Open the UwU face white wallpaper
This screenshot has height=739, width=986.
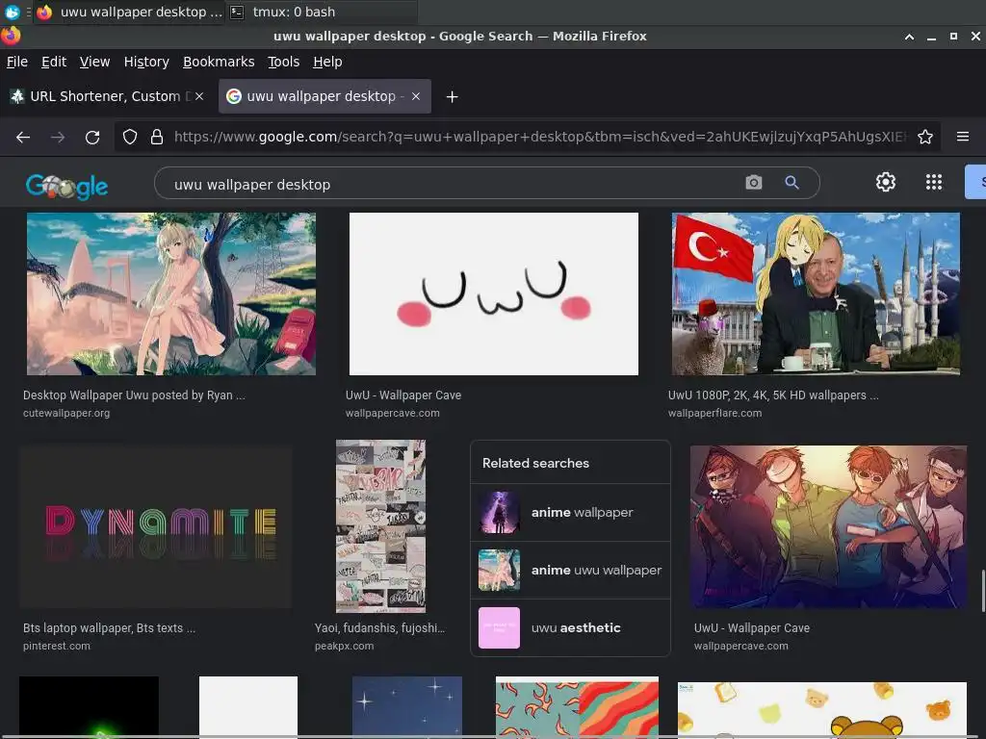[494, 294]
